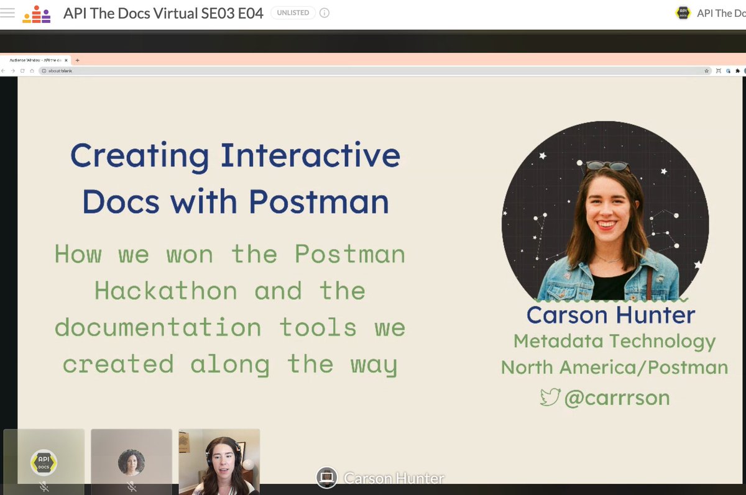Viewport: 746px width, 495px height.
Task: Click the info icon beside UNLISTED
Action: tap(325, 13)
